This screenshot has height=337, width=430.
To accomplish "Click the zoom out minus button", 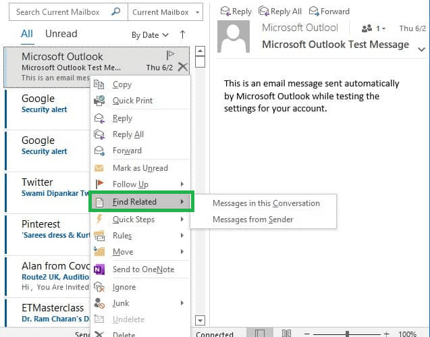I will point(307,334).
